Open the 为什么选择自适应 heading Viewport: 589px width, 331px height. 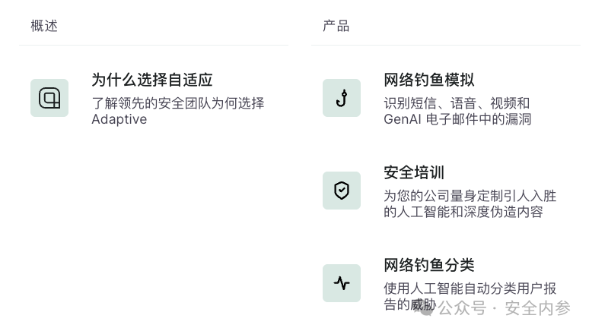152,80
